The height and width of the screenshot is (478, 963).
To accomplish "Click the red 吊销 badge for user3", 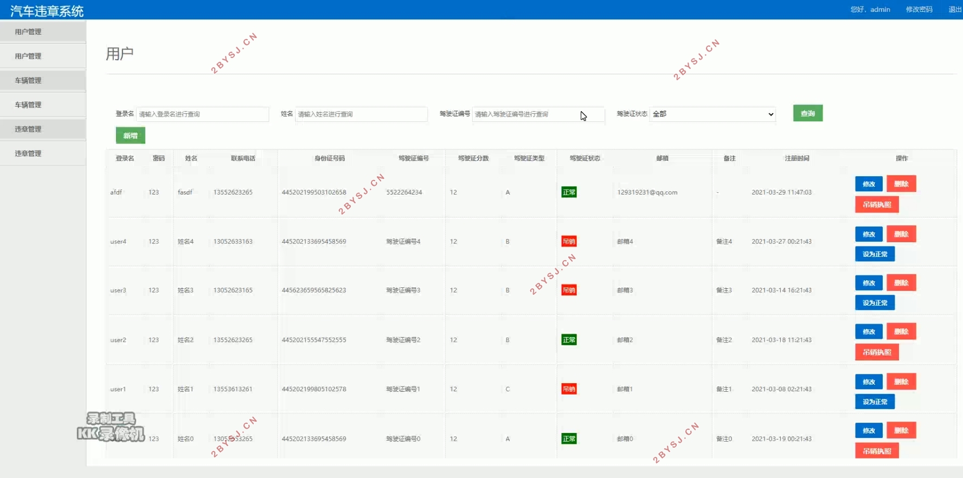I will coord(569,290).
